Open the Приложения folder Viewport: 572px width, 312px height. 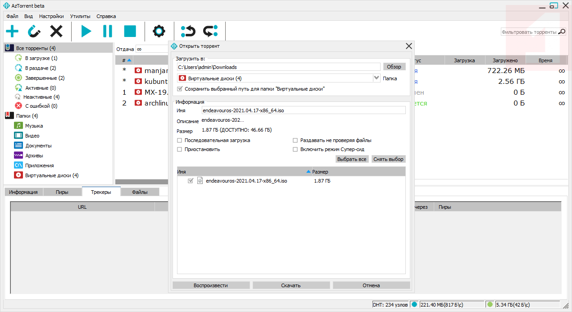pyautogui.click(x=39, y=165)
